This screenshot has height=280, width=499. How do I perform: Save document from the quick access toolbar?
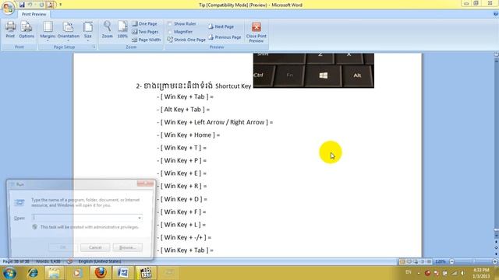click(22, 5)
